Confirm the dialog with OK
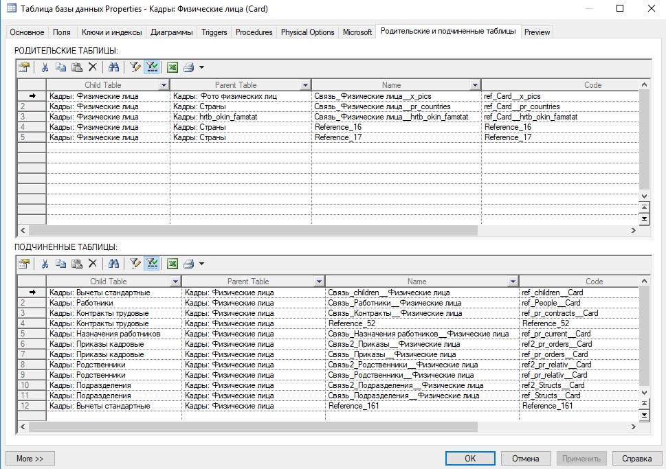This screenshot has height=469, width=666. (470, 459)
